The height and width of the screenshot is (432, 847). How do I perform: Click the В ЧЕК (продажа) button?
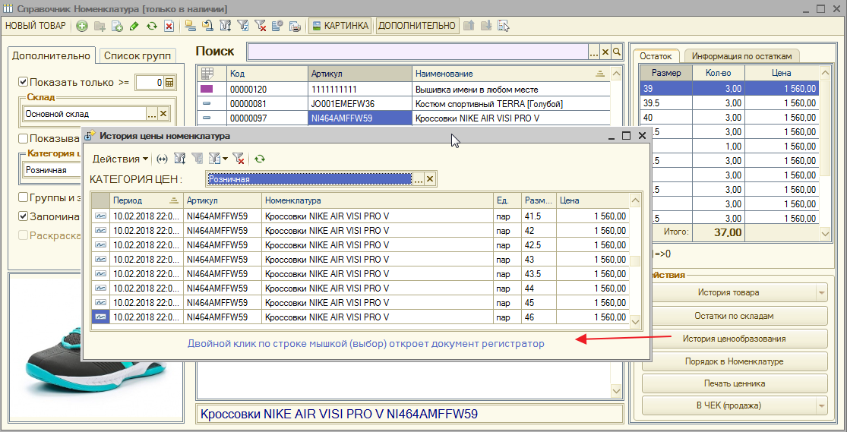[x=728, y=405]
